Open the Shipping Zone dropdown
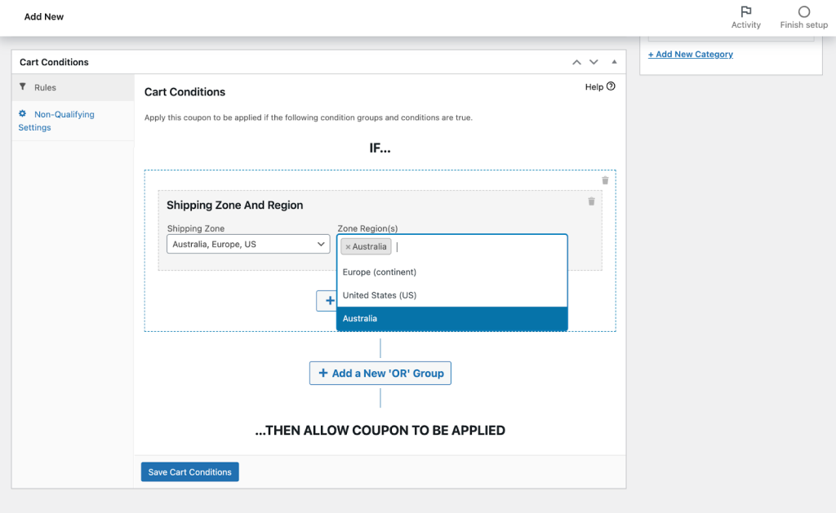Viewport: 836px width, 513px height. click(x=248, y=244)
